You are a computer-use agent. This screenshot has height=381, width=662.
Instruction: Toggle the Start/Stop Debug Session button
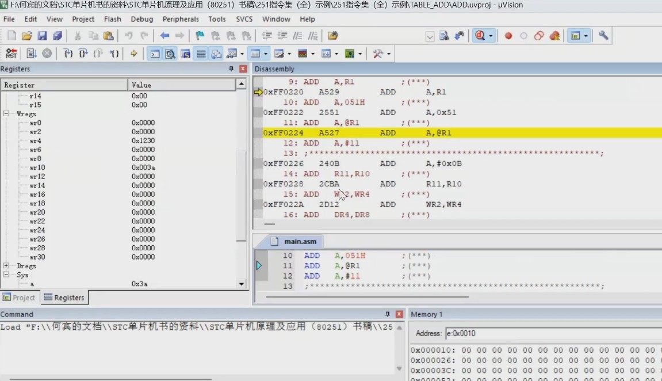pos(480,36)
